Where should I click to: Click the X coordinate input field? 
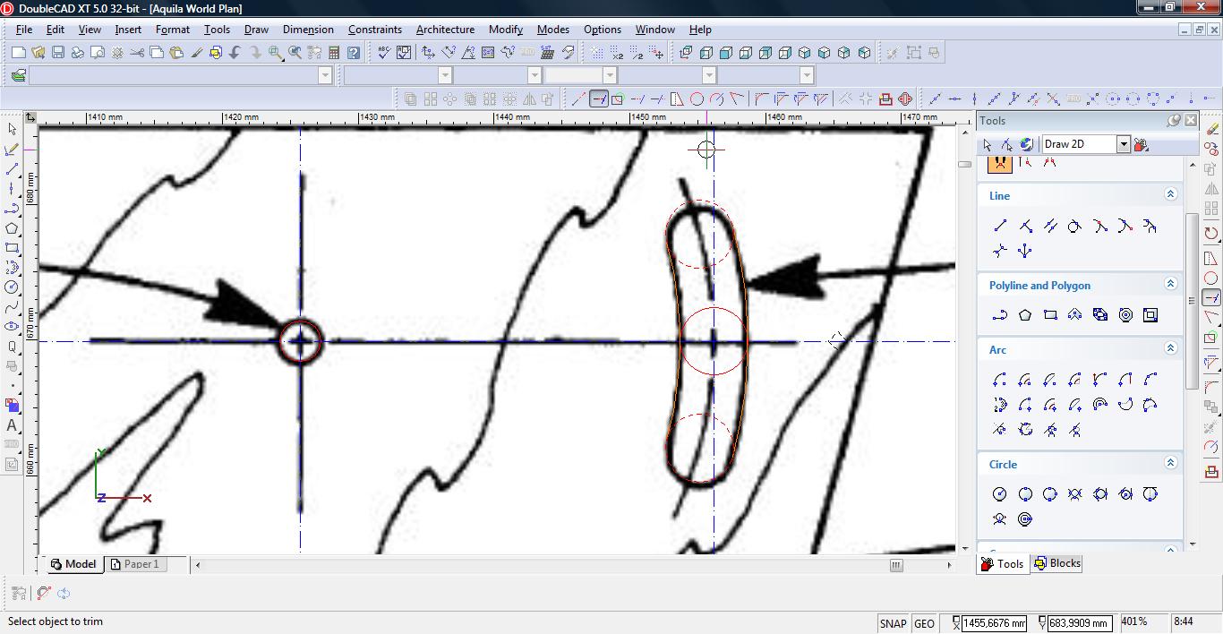pyautogui.click(x=993, y=623)
